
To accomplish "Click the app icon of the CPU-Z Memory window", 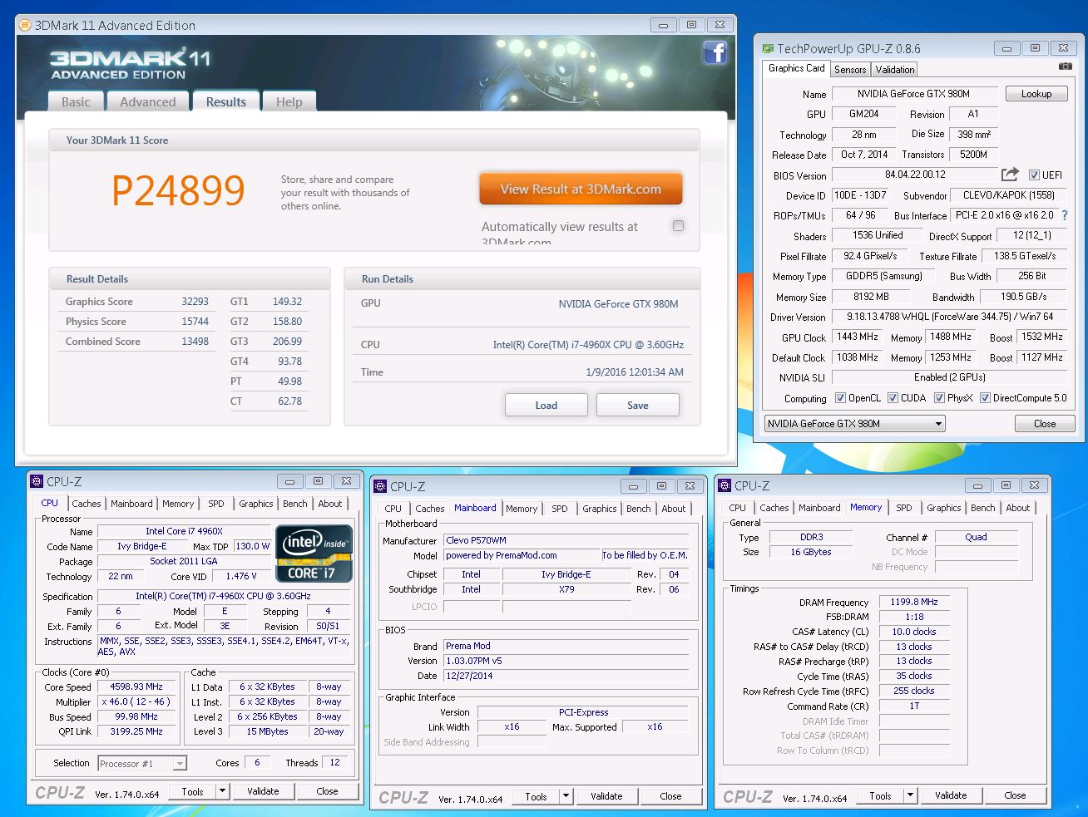I will tap(725, 485).
